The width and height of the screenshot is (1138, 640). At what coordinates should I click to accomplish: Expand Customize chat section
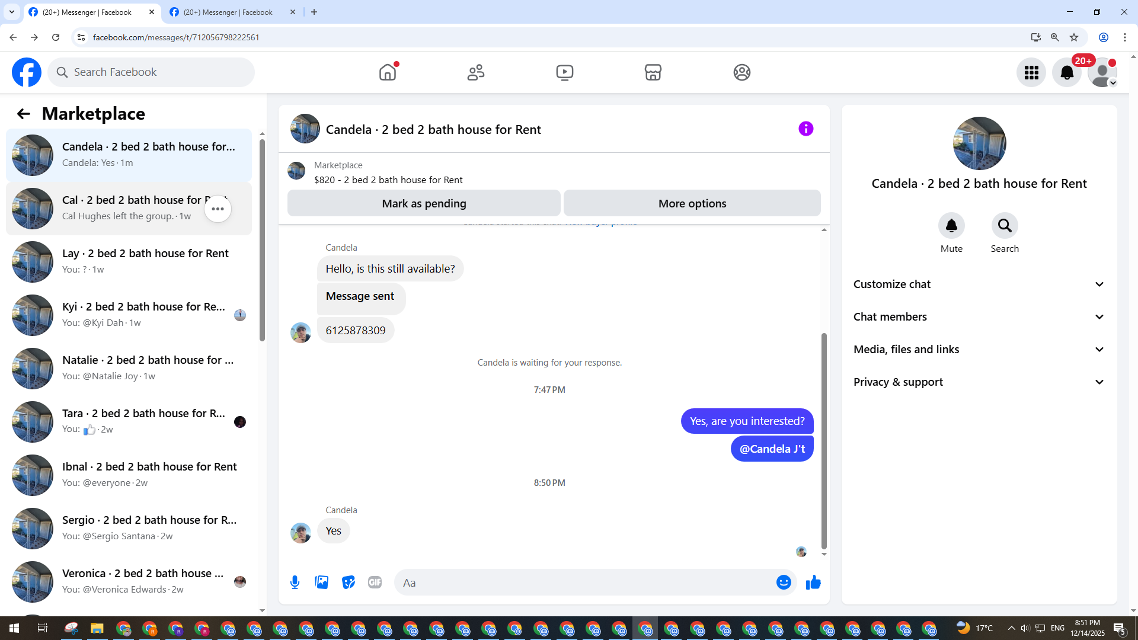979,284
